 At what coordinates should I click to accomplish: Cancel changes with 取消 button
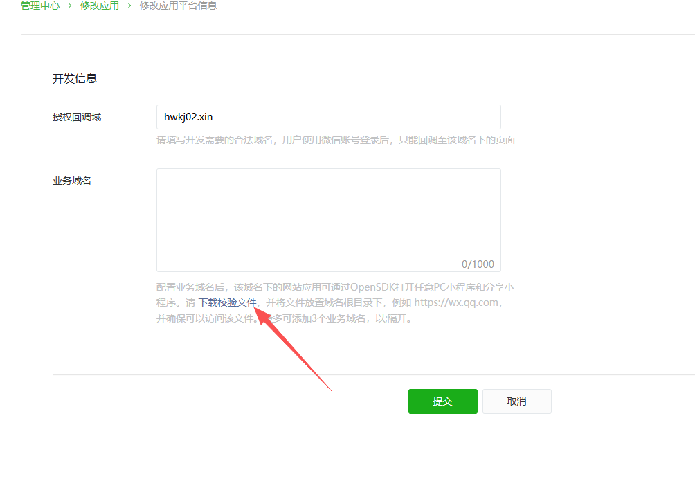pos(517,401)
